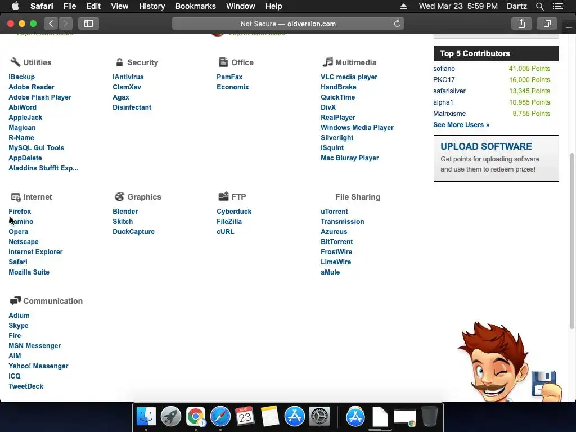
Task: Click the page vertical scrollbar
Action: (x=571, y=241)
